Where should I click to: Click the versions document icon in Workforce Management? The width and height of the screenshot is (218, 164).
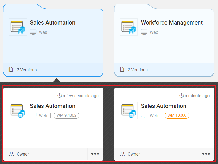122,70
